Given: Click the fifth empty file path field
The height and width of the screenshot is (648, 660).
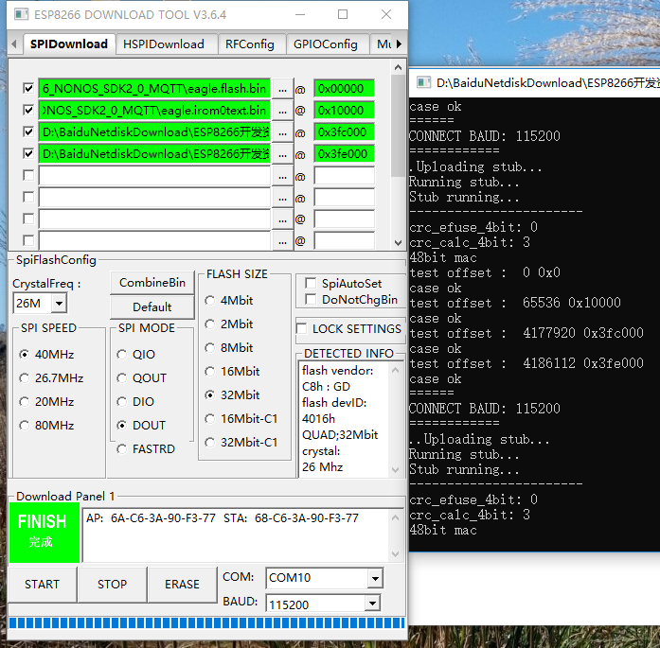Looking at the screenshot, I should click(154, 176).
